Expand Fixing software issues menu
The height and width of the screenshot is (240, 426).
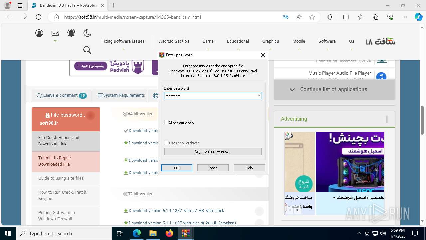(123, 41)
